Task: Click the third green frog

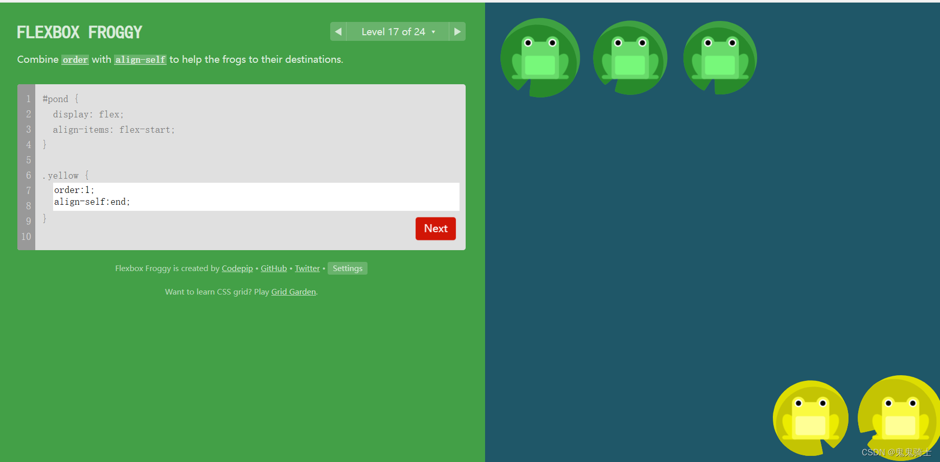Action: (x=720, y=58)
